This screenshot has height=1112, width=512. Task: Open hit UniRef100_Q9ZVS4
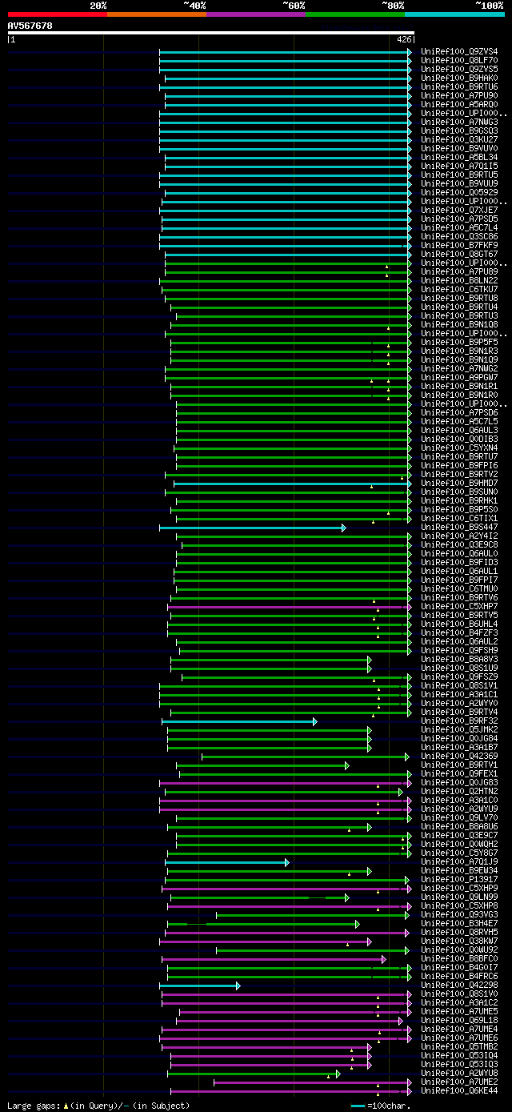[x=460, y=51]
